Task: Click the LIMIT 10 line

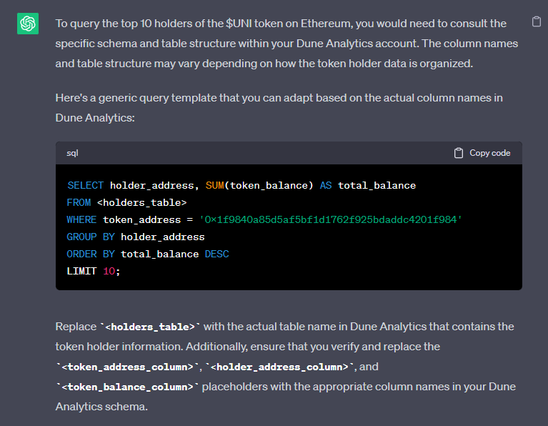Action: (x=94, y=271)
